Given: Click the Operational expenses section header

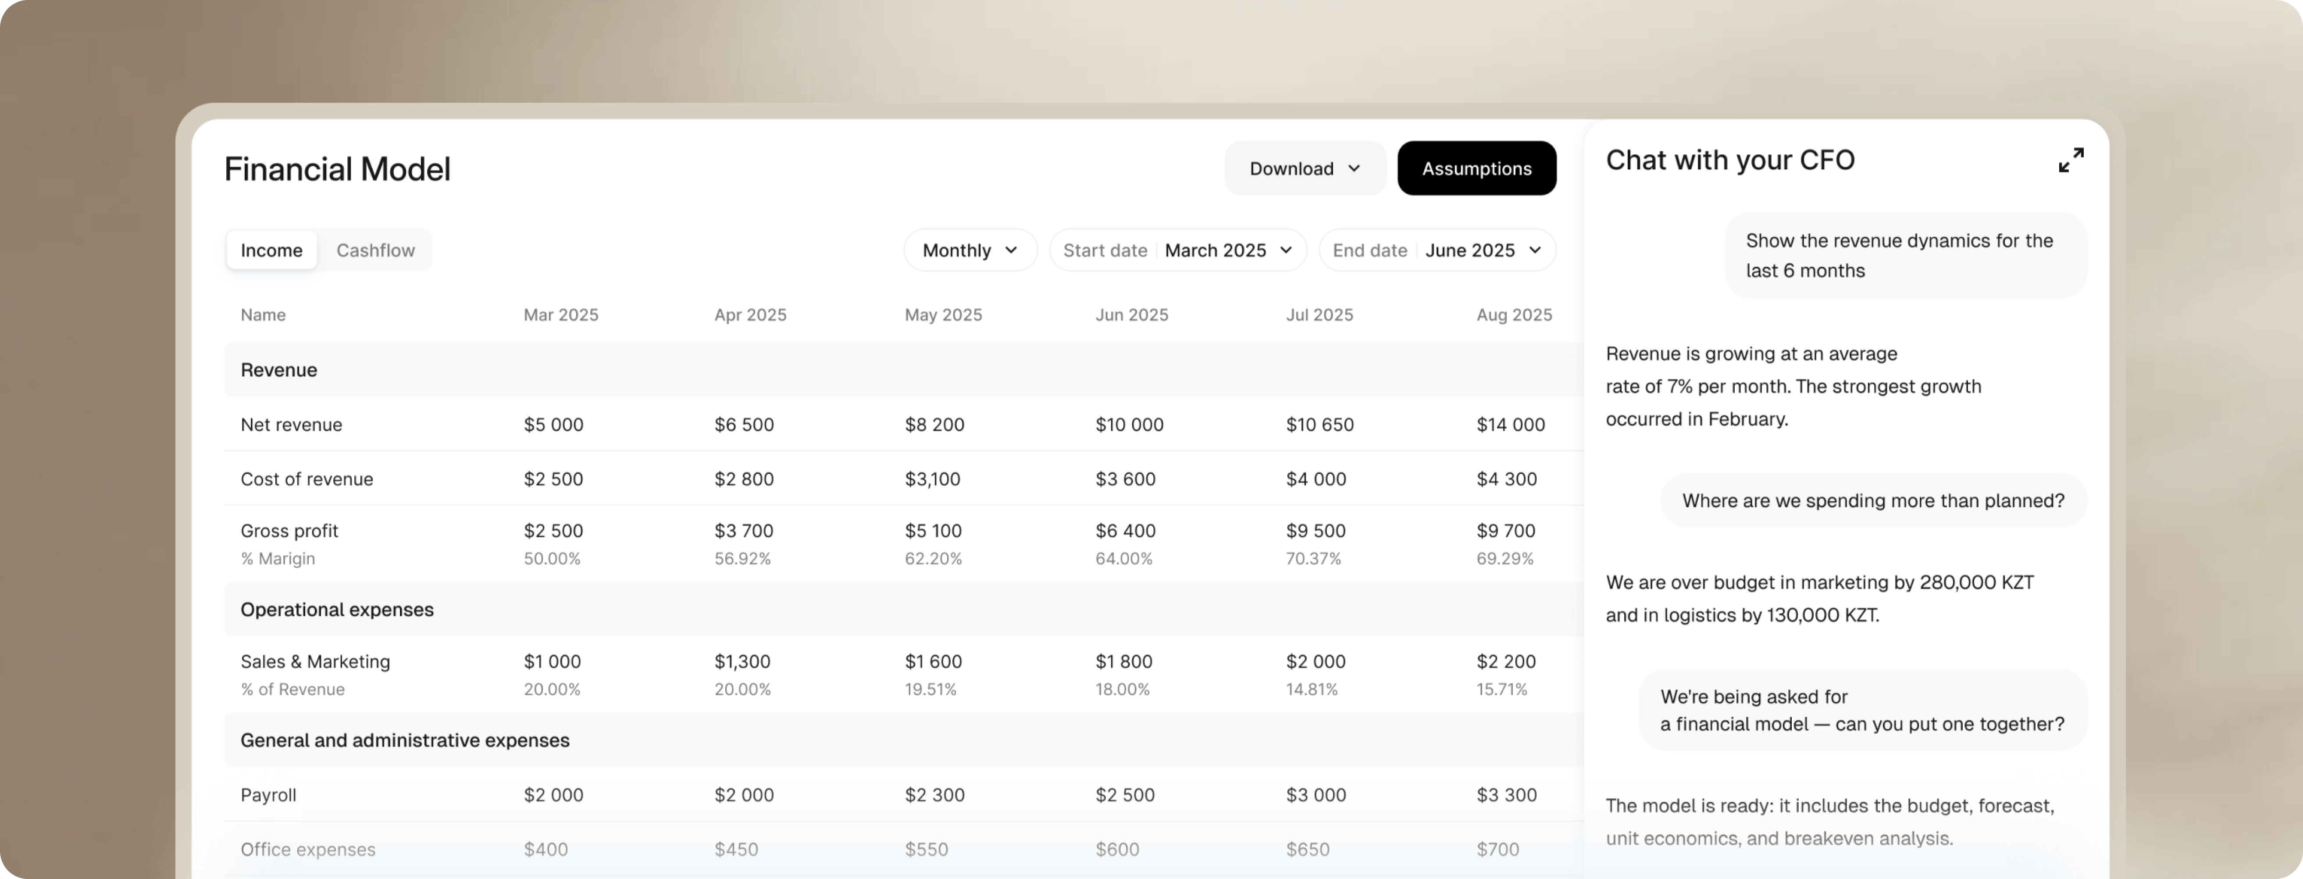Looking at the screenshot, I should (337, 610).
